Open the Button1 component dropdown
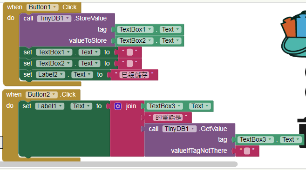The width and height of the screenshot is (306, 170). click(42, 7)
